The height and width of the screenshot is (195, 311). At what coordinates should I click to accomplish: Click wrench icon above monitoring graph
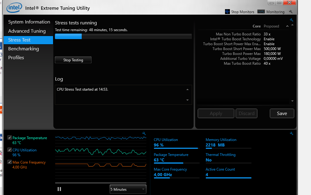pos(144,133)
